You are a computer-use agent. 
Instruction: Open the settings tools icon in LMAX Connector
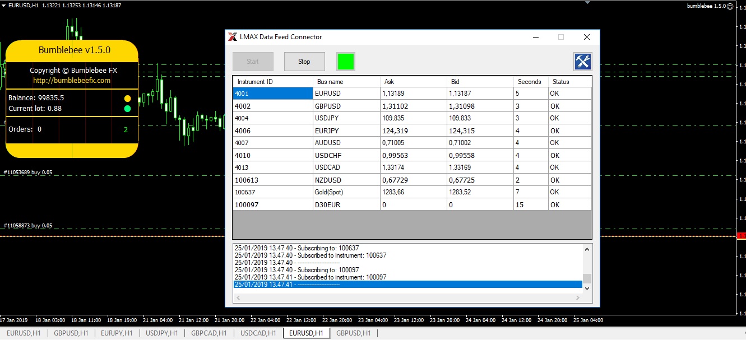tap(583, 62)
